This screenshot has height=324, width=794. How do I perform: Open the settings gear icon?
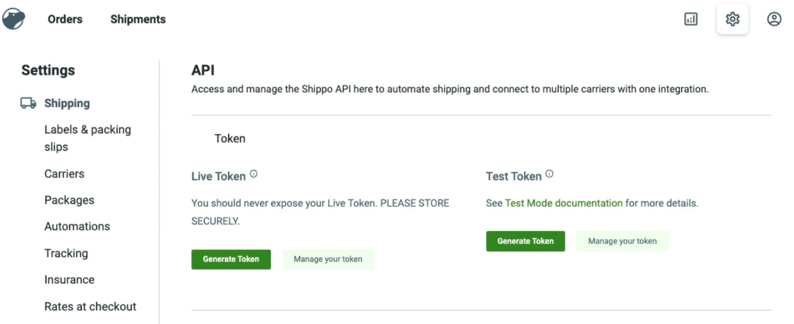point(732,19)
